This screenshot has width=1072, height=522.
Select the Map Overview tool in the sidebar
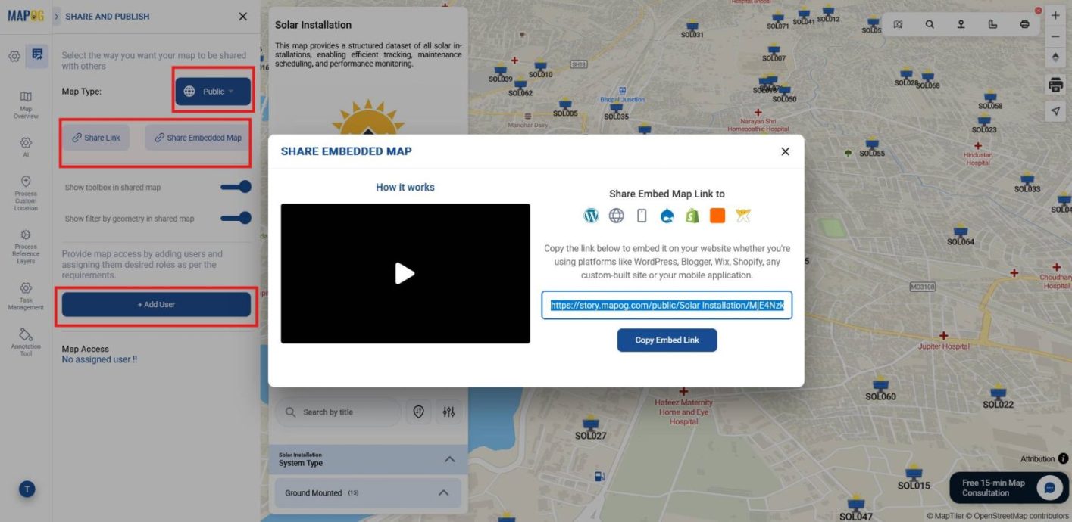pos(26,101)
